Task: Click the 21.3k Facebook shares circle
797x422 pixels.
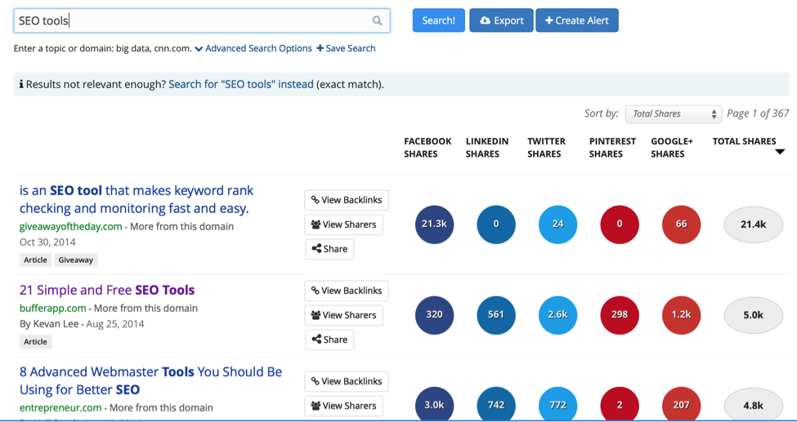Action: [434, 224]
